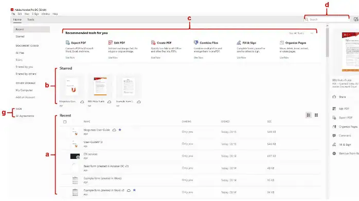Click Add an Account link
This screenshot has width=359, height=201.
tap(25, 97)
